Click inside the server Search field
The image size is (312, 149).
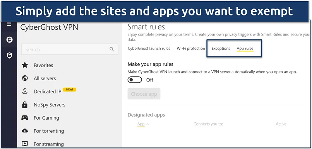click(x=70, y=49)
